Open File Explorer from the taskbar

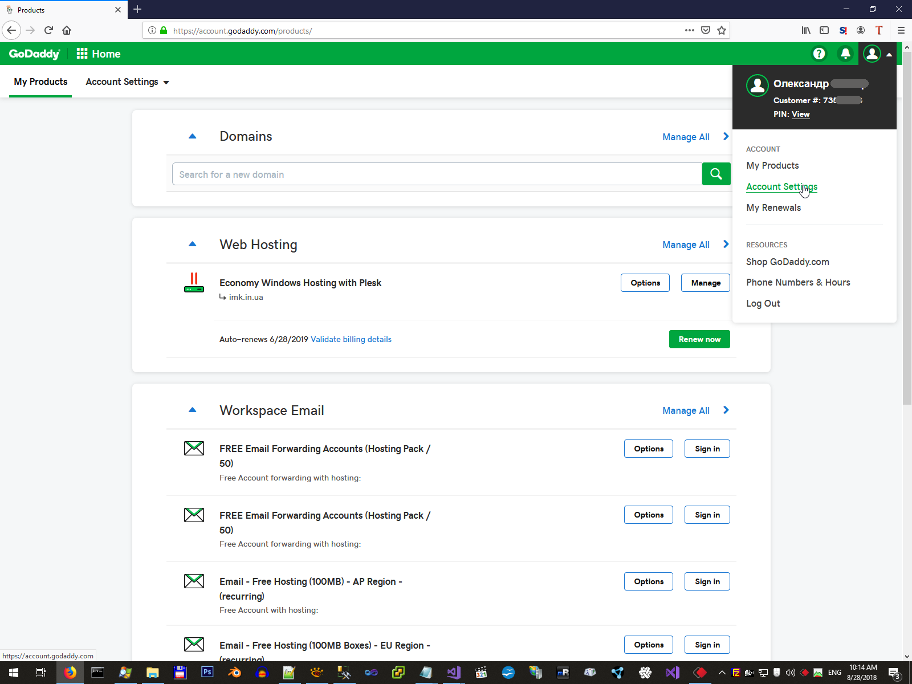pos(152,673)
